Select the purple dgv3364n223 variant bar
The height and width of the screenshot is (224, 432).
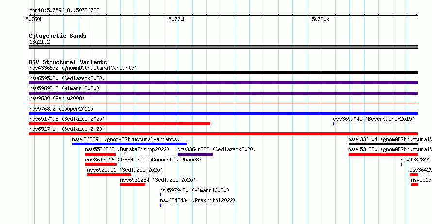point(195,154)
